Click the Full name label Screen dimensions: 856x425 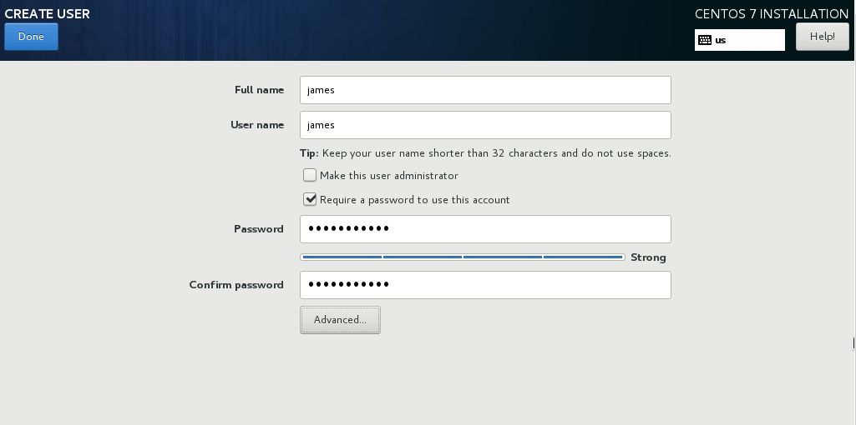[x=259, y=90]
